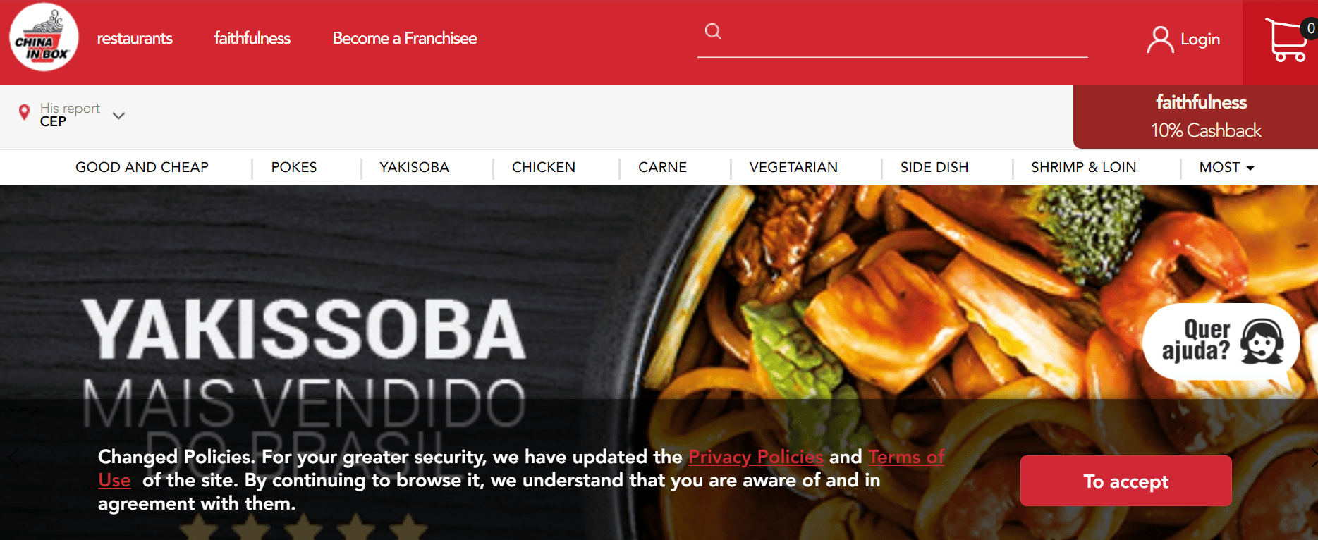
Task: Expand the MOST categories dropdown
Action: pos(1226,167)
